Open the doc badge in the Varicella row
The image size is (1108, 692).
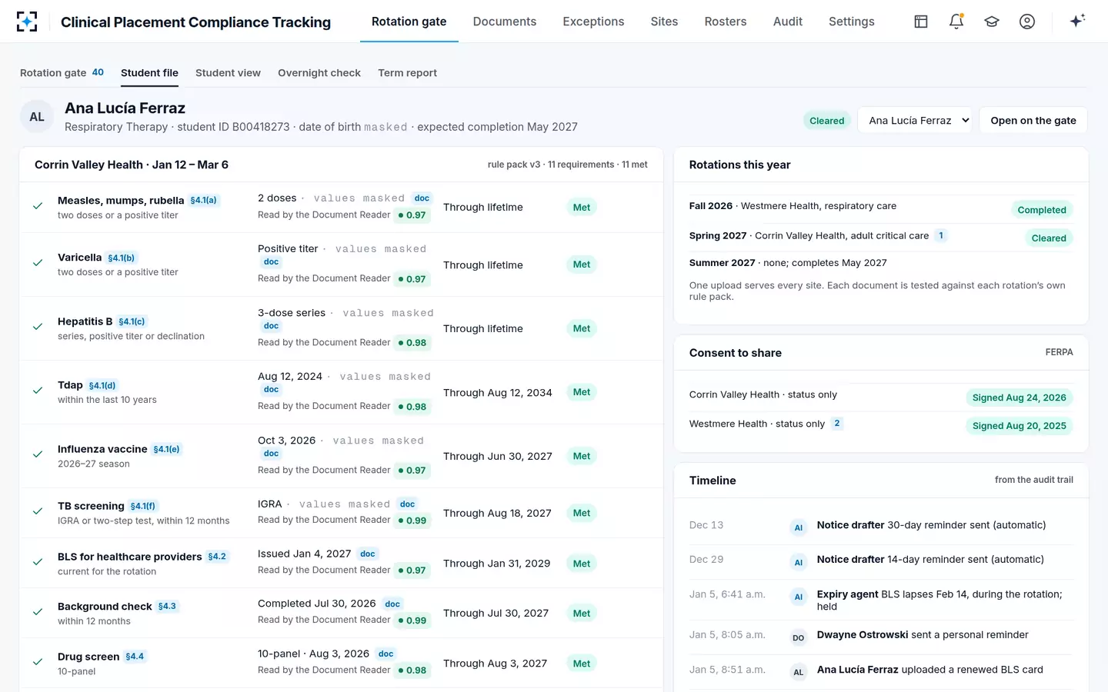[271, 262]
